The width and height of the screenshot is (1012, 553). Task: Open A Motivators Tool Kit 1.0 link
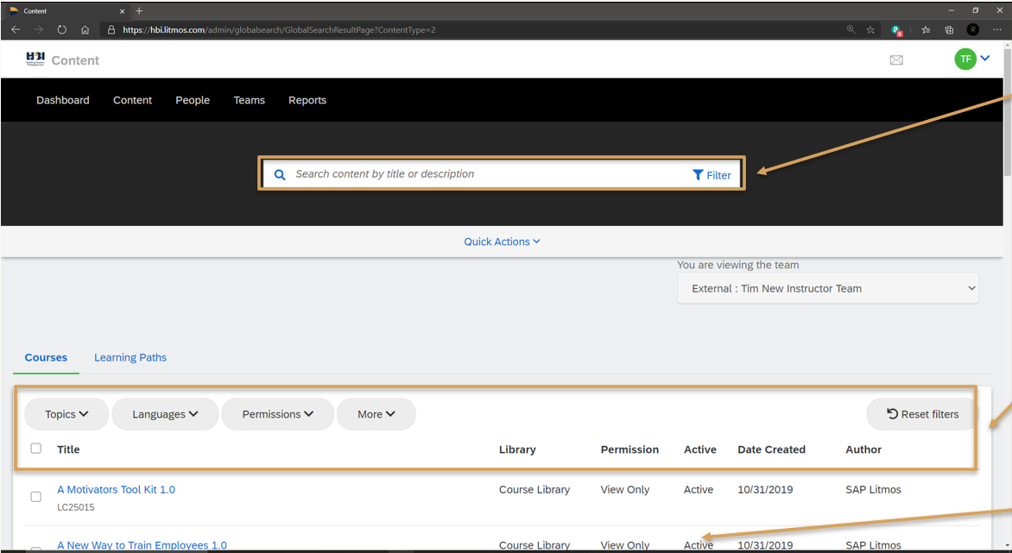[116, 490]
